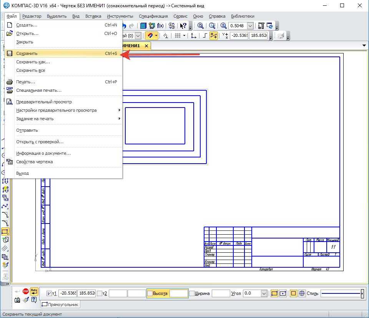The image size is (369, 318).
Task: Click the spline curve tool icon
Action: [5, 206]
